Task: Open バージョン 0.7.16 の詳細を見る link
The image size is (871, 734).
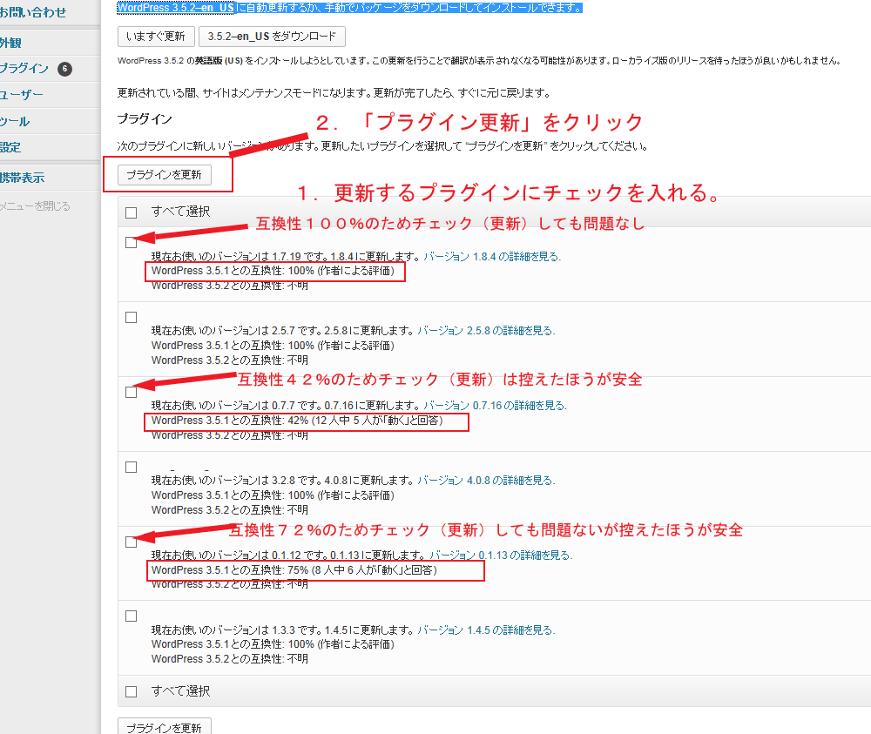Action: tap(495, 406)
